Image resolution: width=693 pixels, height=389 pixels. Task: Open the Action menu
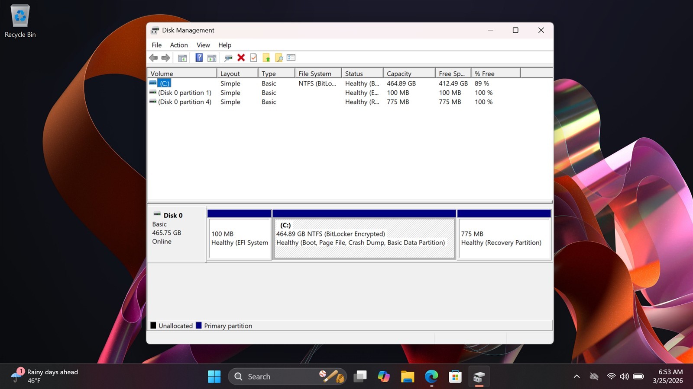(x=179, y=45)
